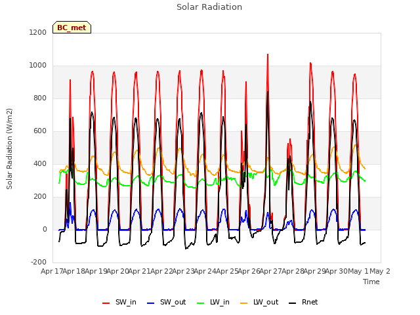
Task: Click the green LW_in legend swatch
Action: [201, 303]
